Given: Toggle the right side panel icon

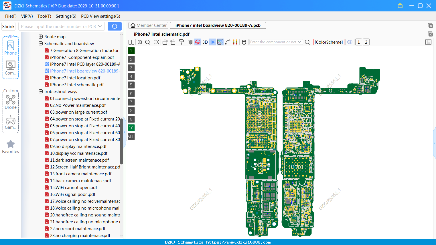Looking at the screenshot, I should coord(428,42).
